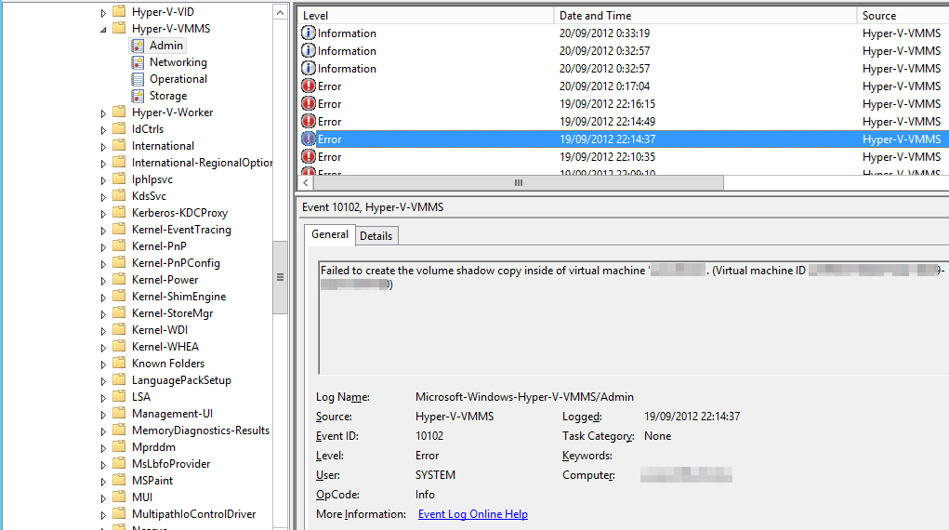Select the Iphlpsvc tree item

click(x=152, y=179)
